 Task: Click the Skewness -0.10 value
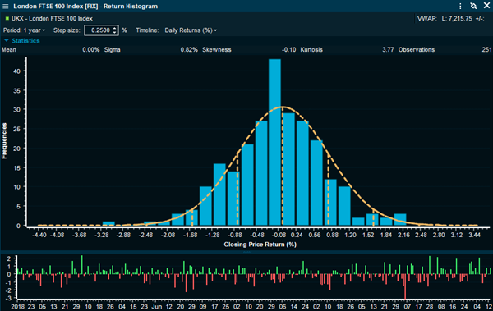point(289,49)
